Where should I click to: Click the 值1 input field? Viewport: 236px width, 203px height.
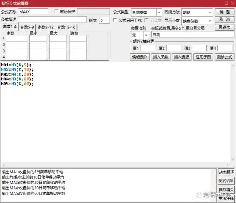[x=148, y=48]
